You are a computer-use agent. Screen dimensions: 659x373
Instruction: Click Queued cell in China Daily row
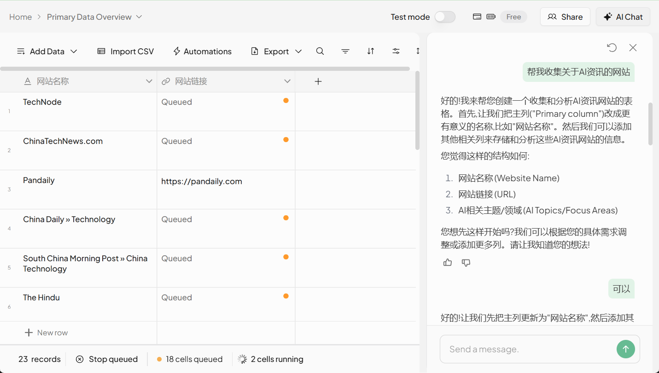(226, 229)
